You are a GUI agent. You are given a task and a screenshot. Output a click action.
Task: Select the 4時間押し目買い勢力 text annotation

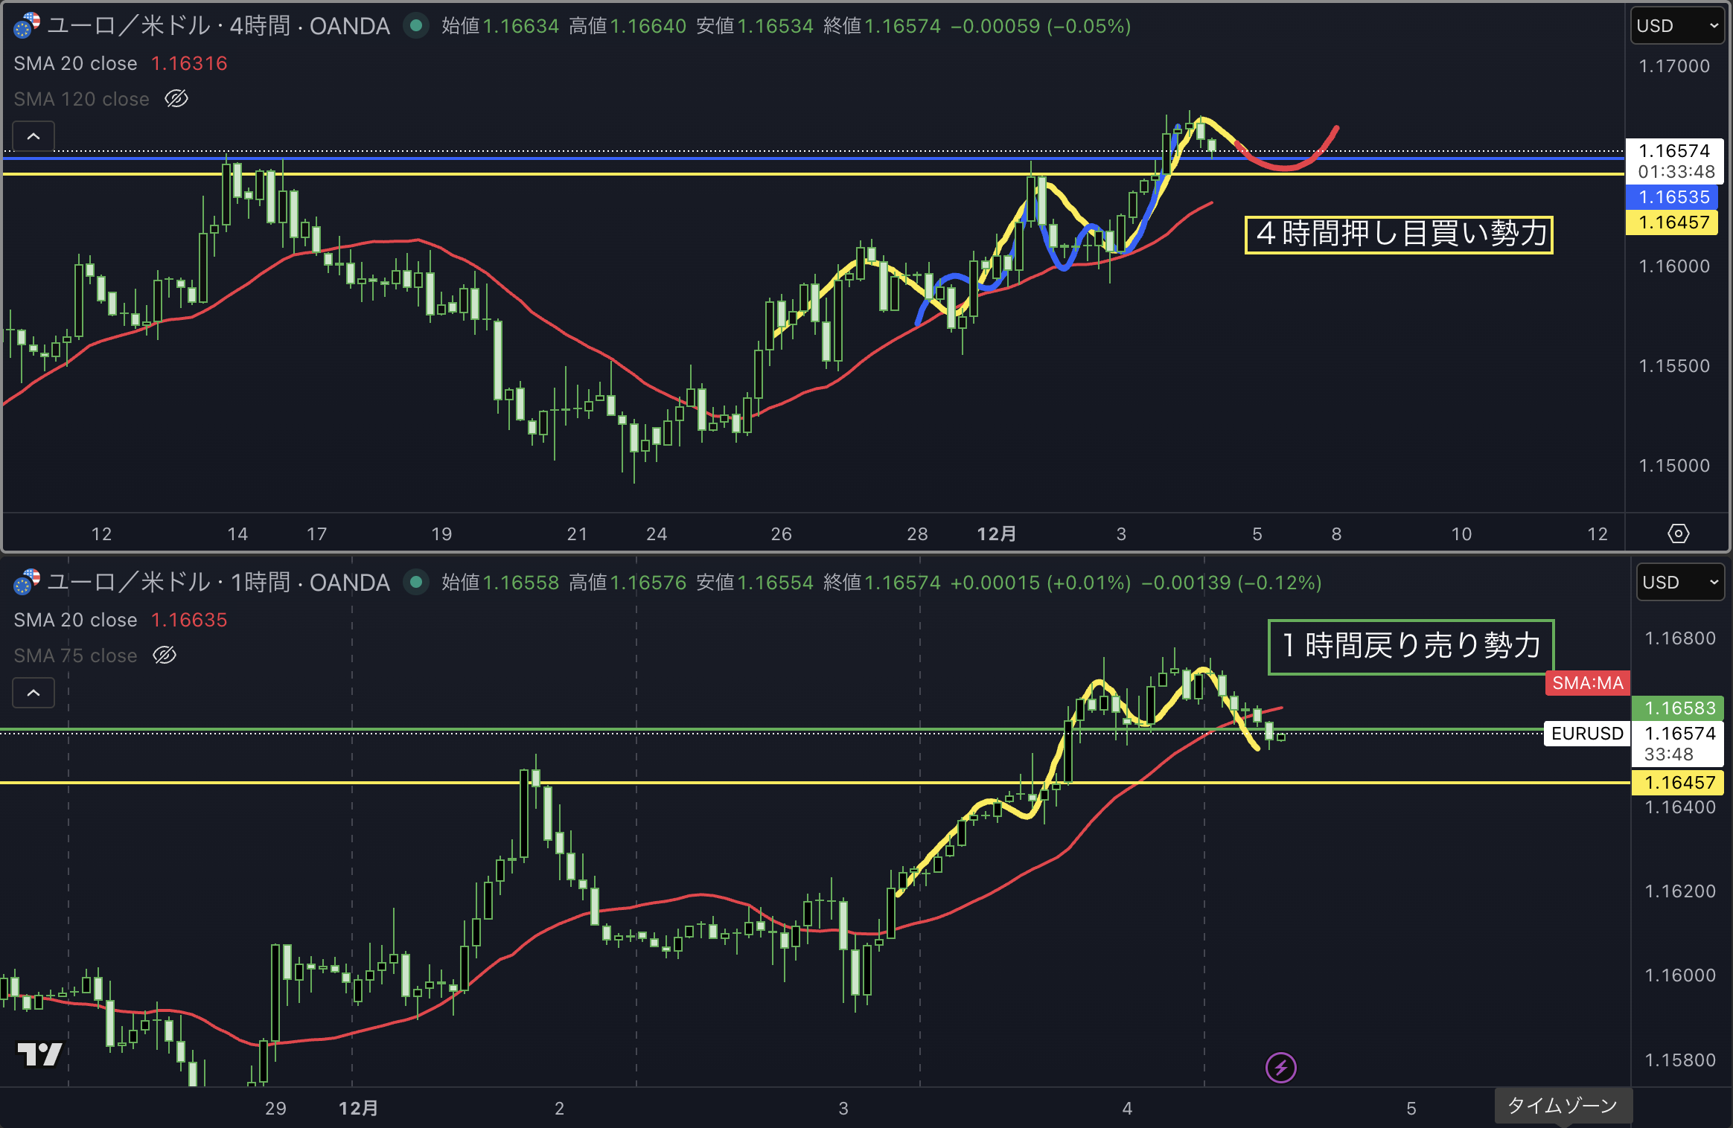coord(1398,234)
